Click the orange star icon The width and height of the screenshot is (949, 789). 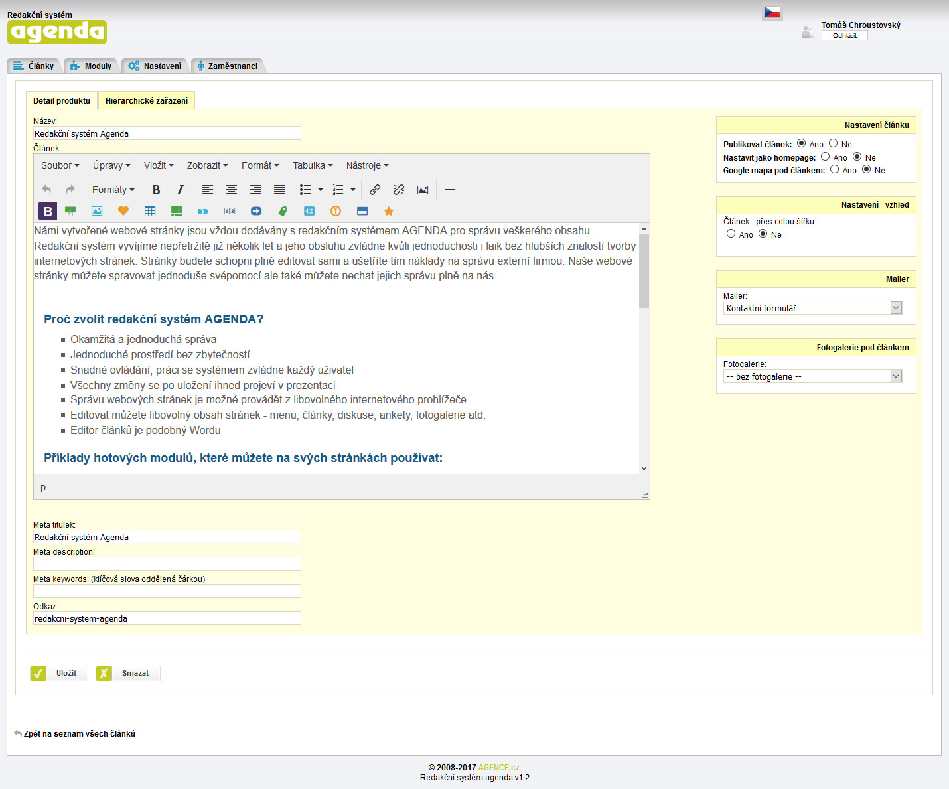[x=389, y=211]
